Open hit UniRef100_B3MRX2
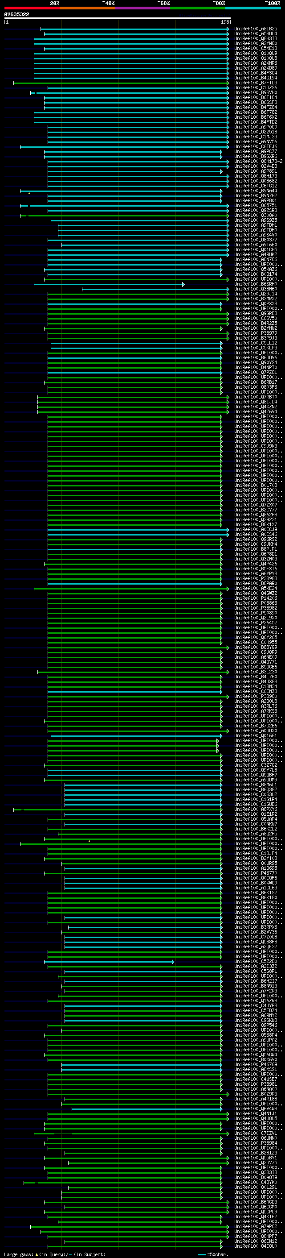285x1258 pixels. (256, 299)
